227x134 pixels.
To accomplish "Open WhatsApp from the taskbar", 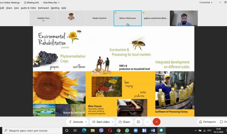I will click(127, 131).
